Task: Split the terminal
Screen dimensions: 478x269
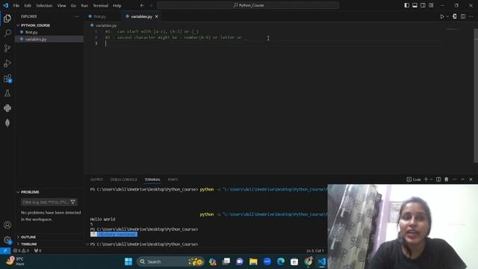Action: pyautogui.click(x=438, y=179)
